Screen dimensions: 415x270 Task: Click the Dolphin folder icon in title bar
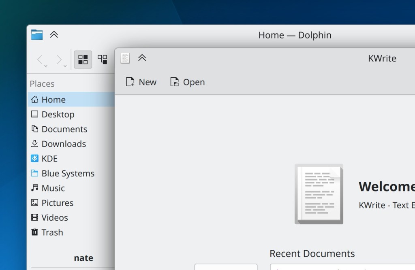tap(37, 35)
